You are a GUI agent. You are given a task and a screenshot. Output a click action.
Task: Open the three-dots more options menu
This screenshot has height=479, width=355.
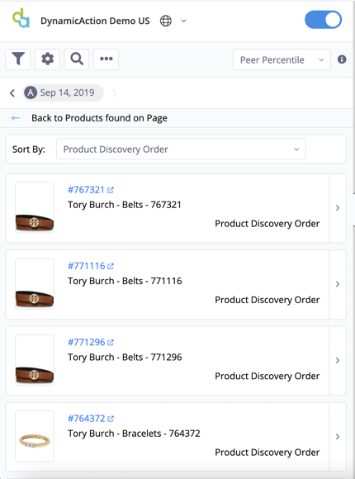[x=106, y=59]
